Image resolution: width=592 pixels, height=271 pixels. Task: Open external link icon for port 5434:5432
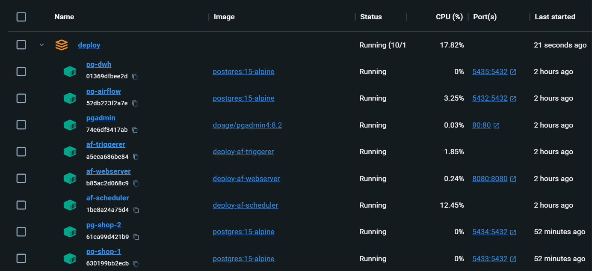coord(513,232)
